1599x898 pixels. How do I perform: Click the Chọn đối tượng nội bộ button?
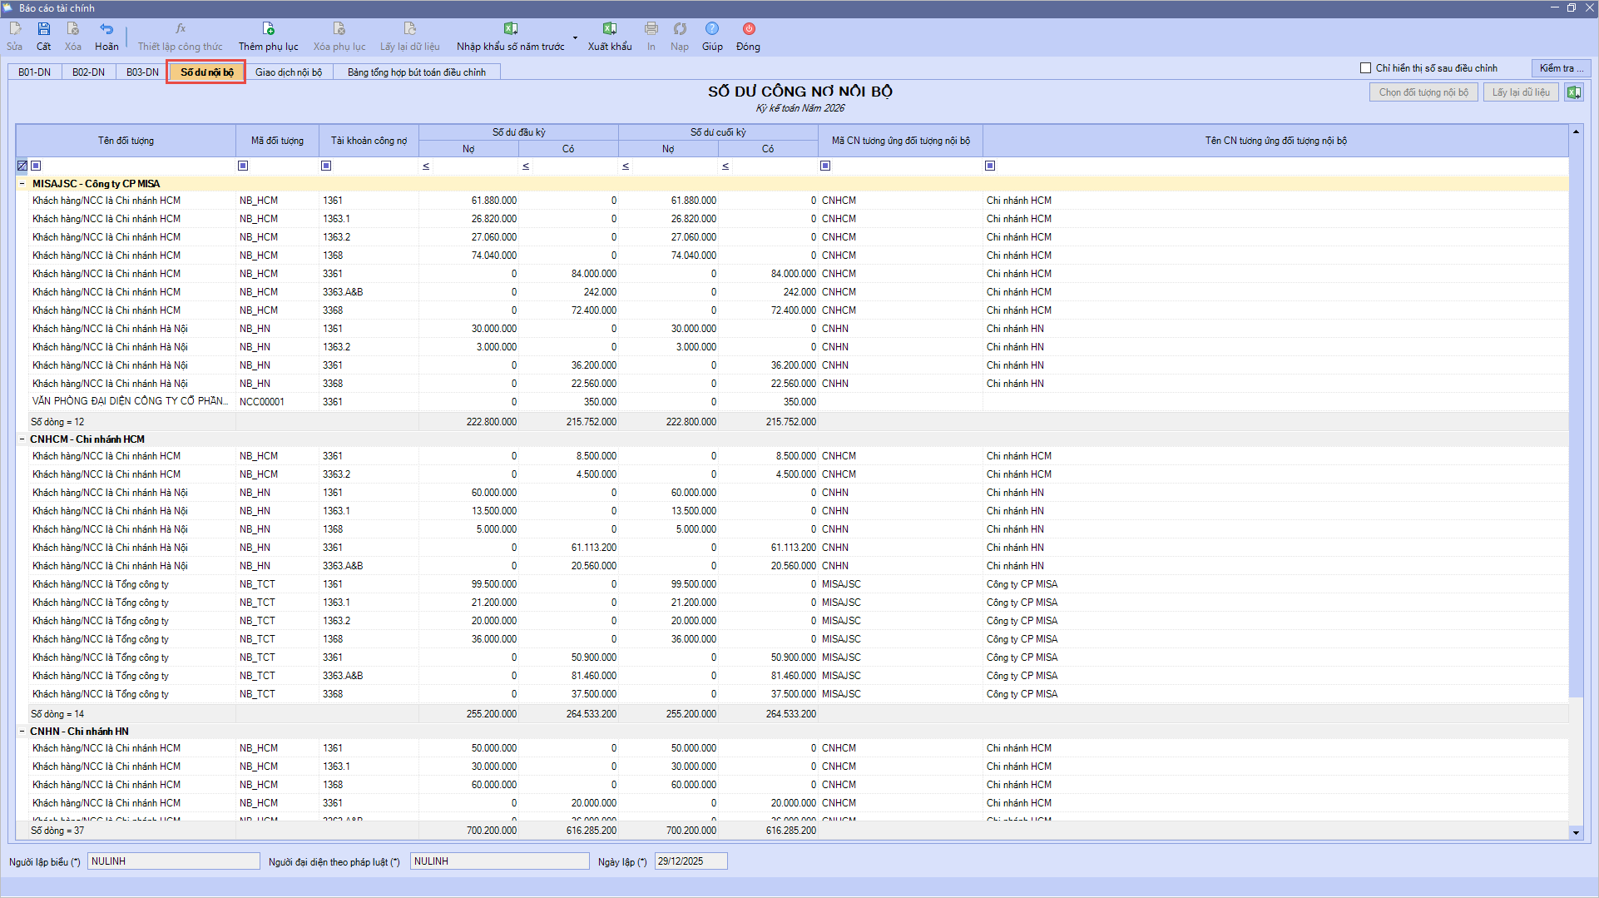1423,92
